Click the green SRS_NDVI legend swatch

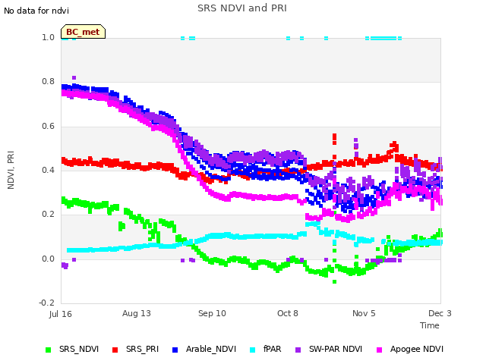(x=48, y=350)
